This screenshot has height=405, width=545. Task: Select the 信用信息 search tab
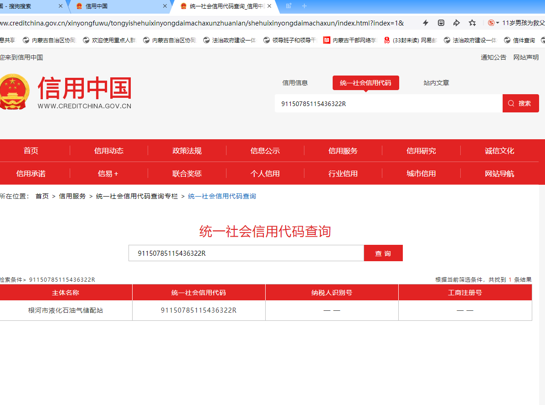(x=295, y=83)
